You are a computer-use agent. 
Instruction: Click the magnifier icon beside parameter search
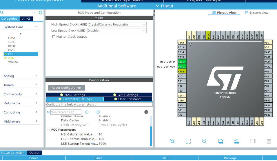coord(48,112)
